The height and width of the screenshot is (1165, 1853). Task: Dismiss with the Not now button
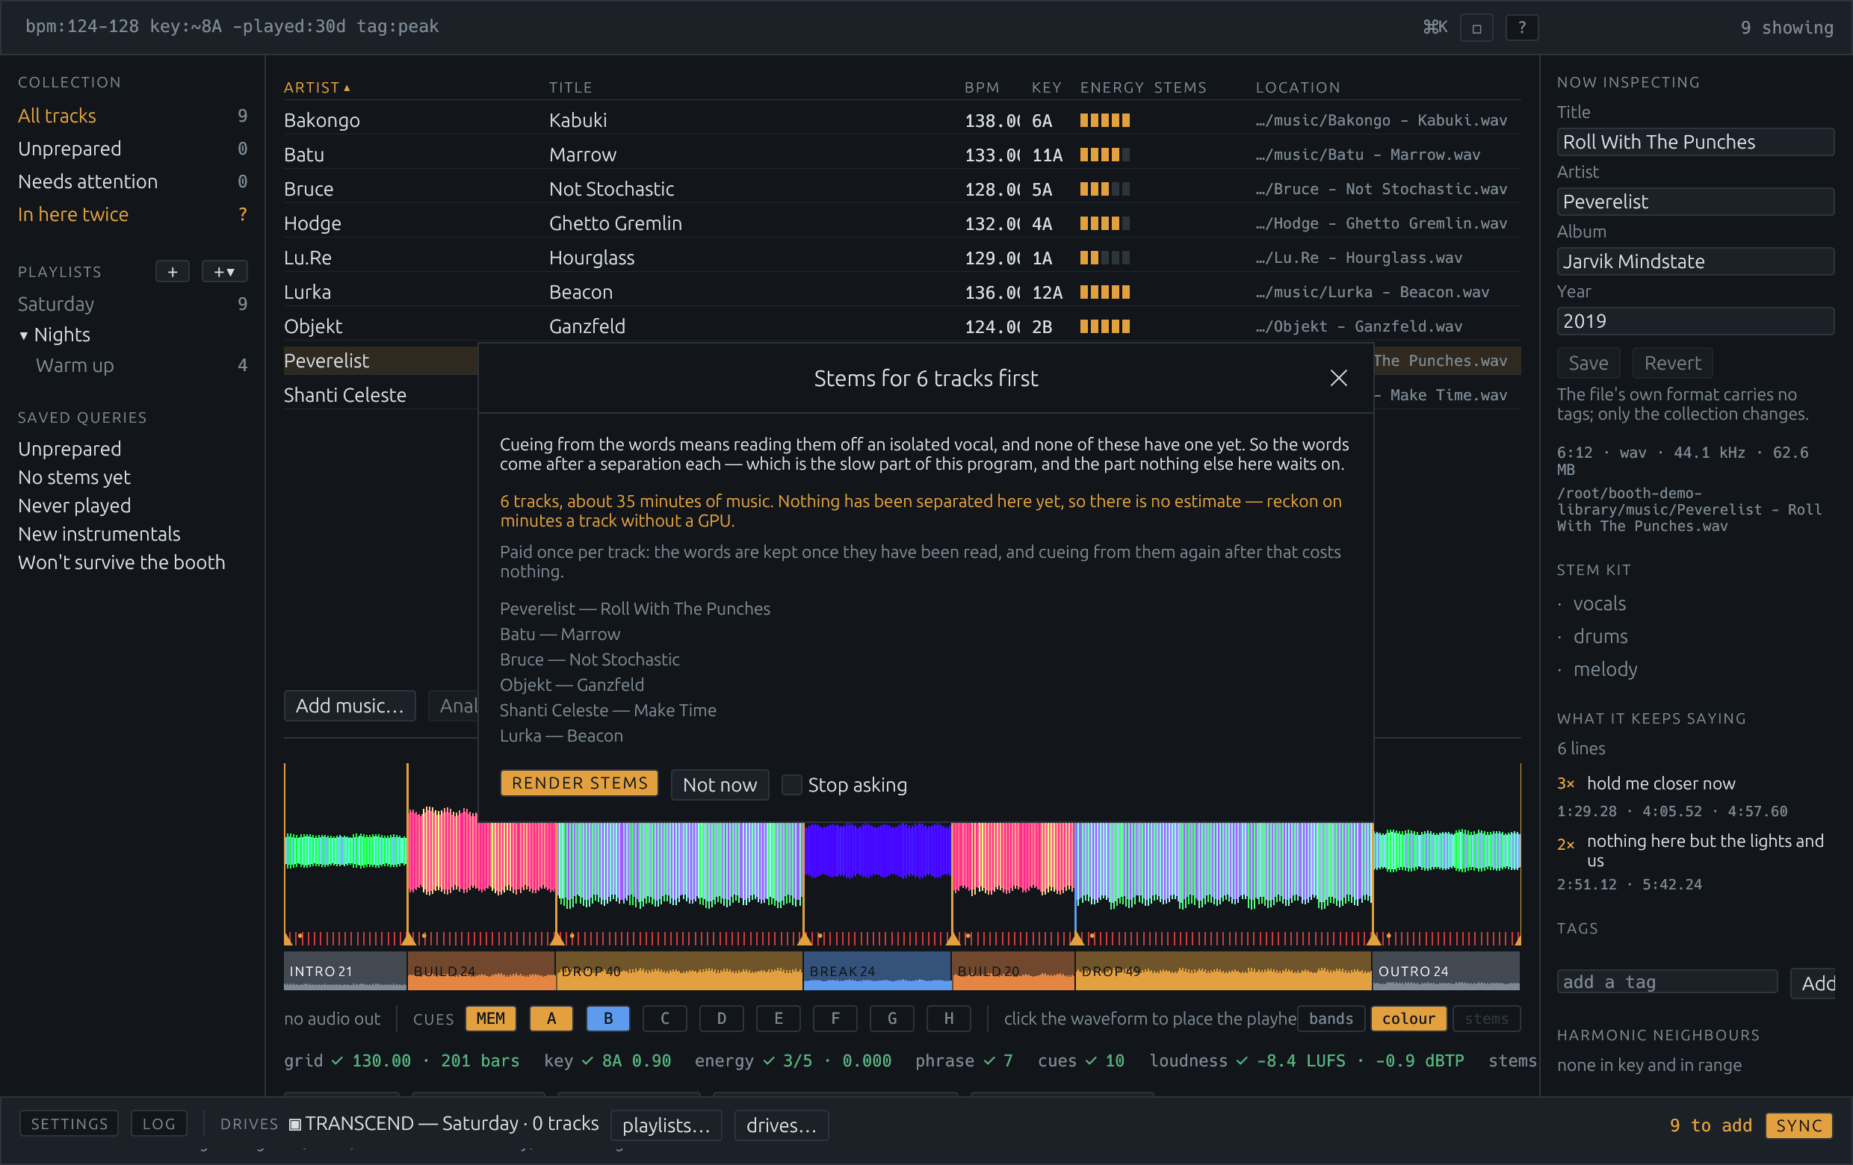[x=720, y=784]
